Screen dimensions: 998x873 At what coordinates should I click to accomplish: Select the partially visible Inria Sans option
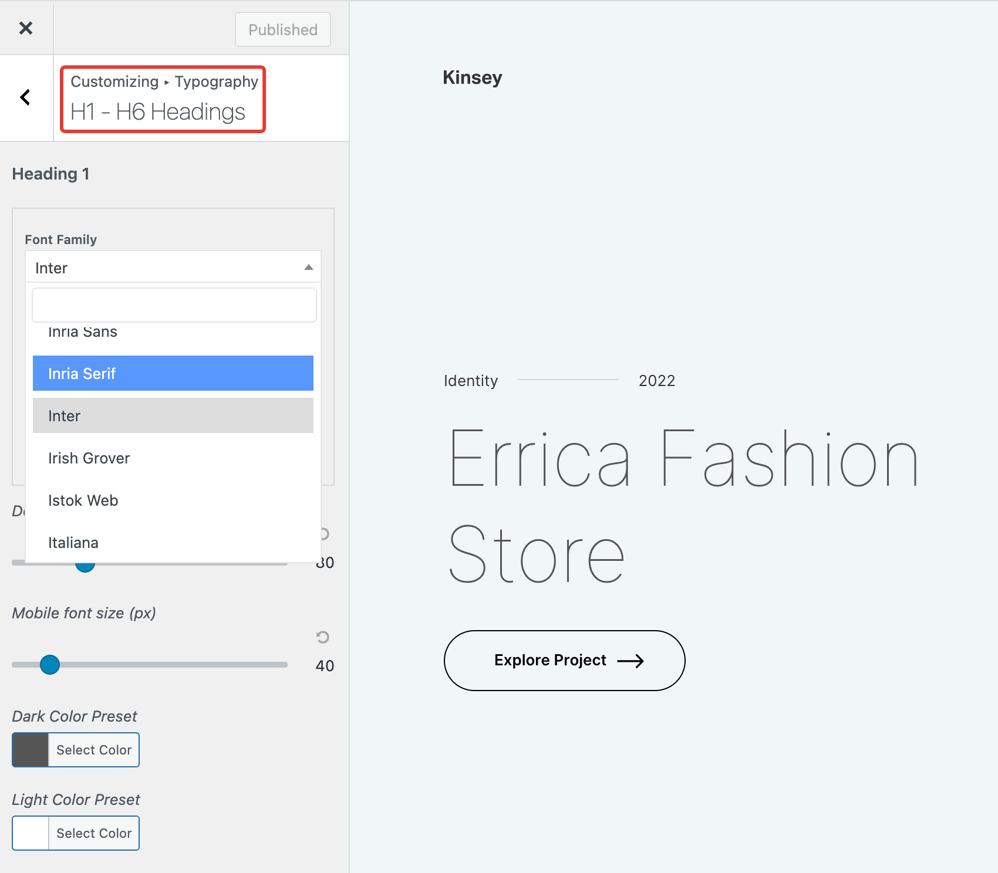(173, 333)
